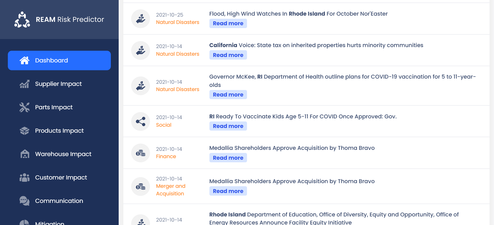This screenshot has width=494, height=225.
Task: Click the Social share icon for the RI vaccinate news
Action: (x=141, y=121)
